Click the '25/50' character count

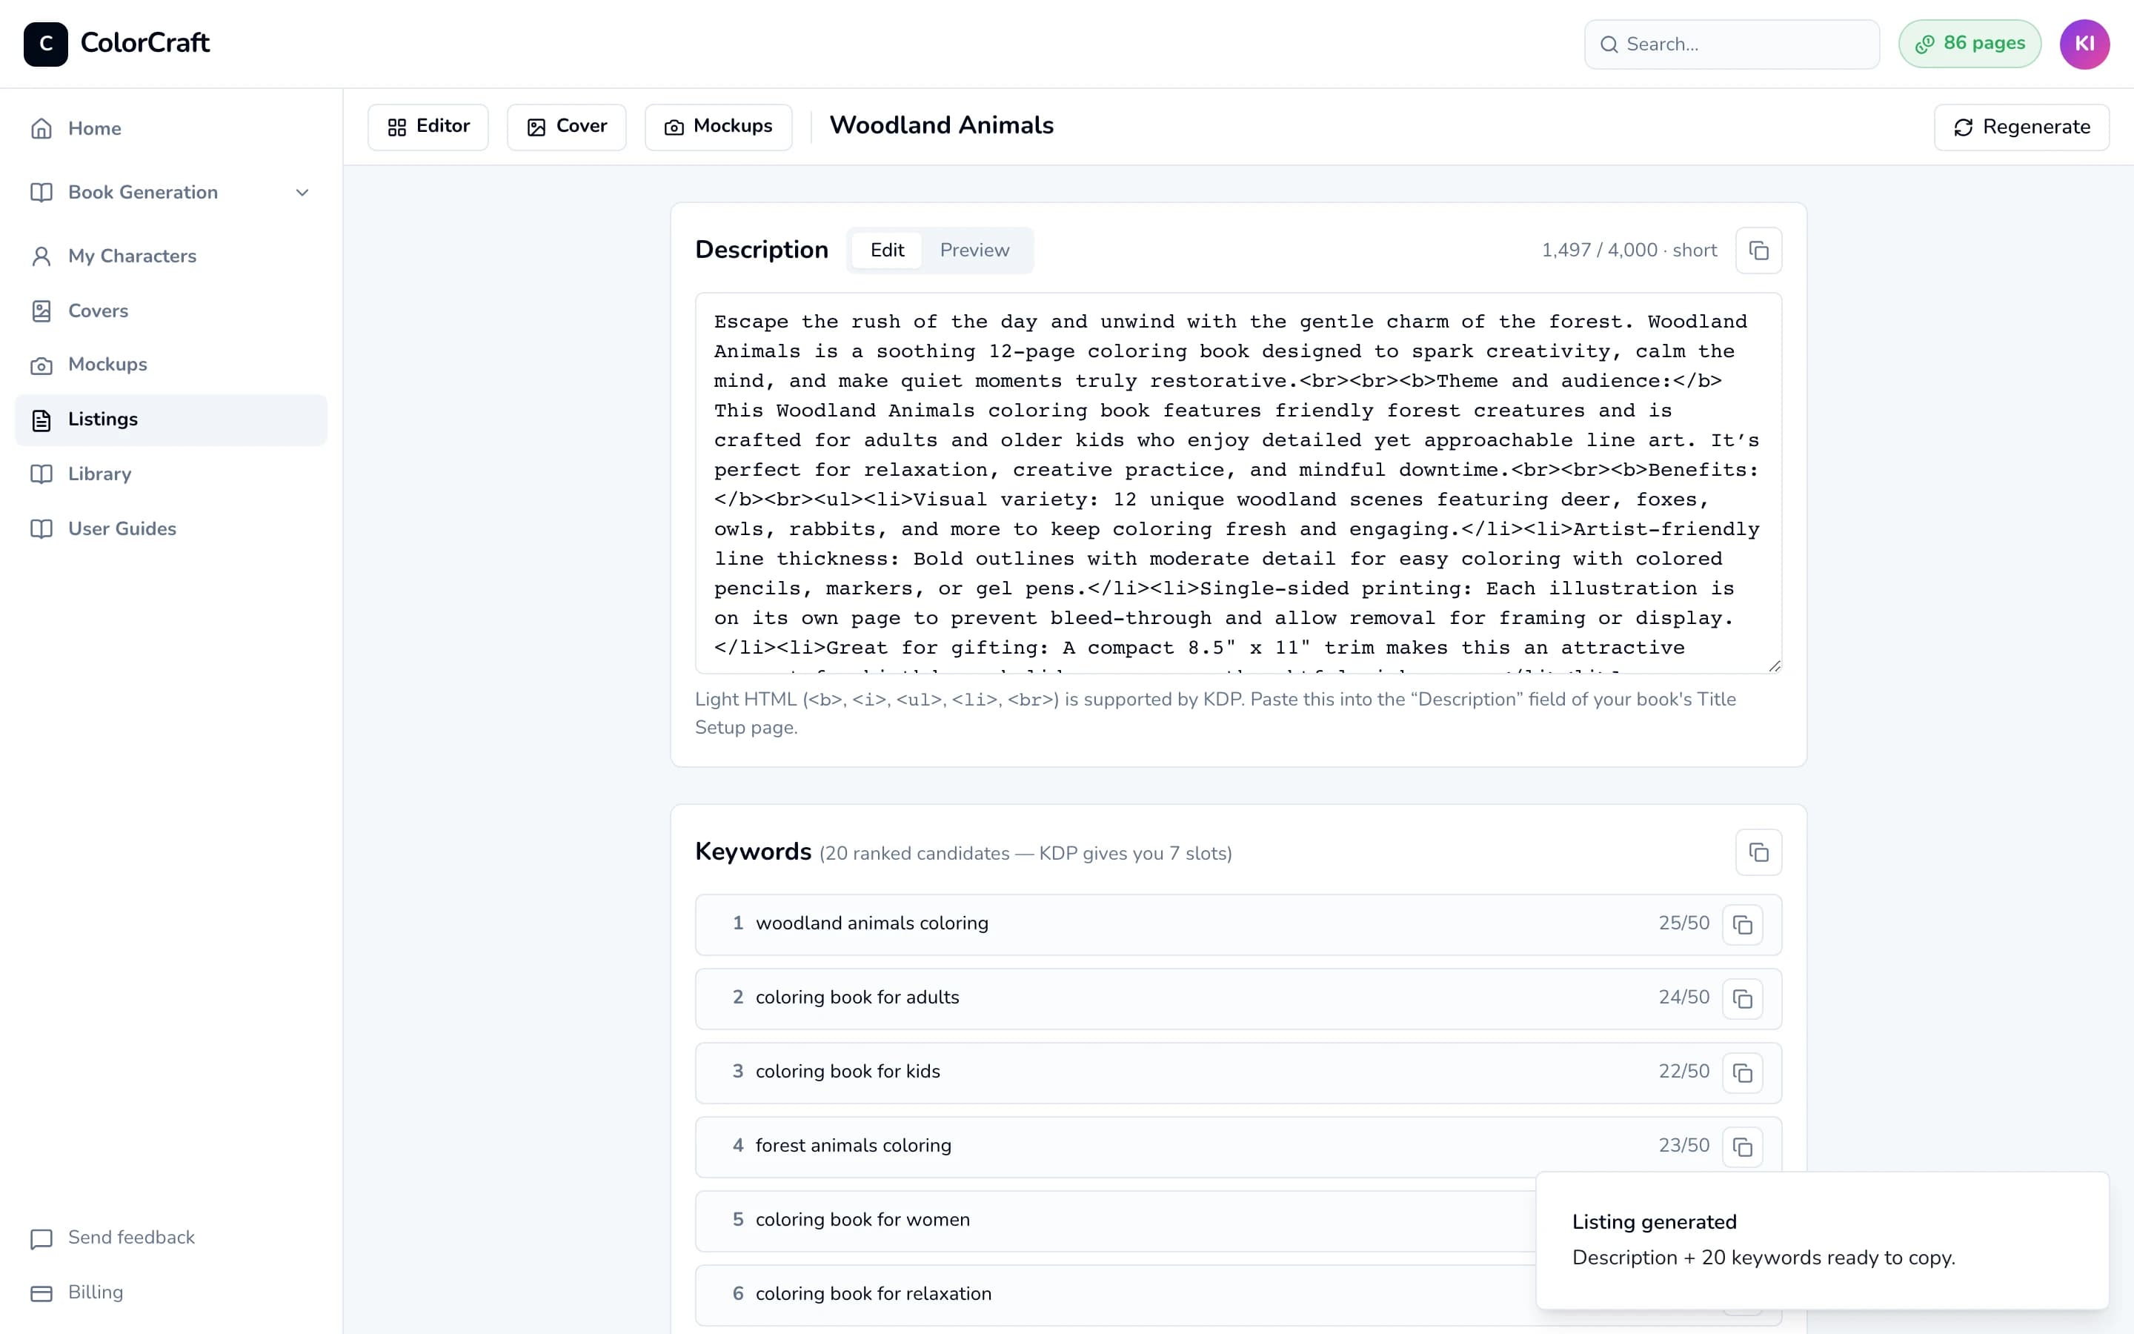tap(1683, 923)
